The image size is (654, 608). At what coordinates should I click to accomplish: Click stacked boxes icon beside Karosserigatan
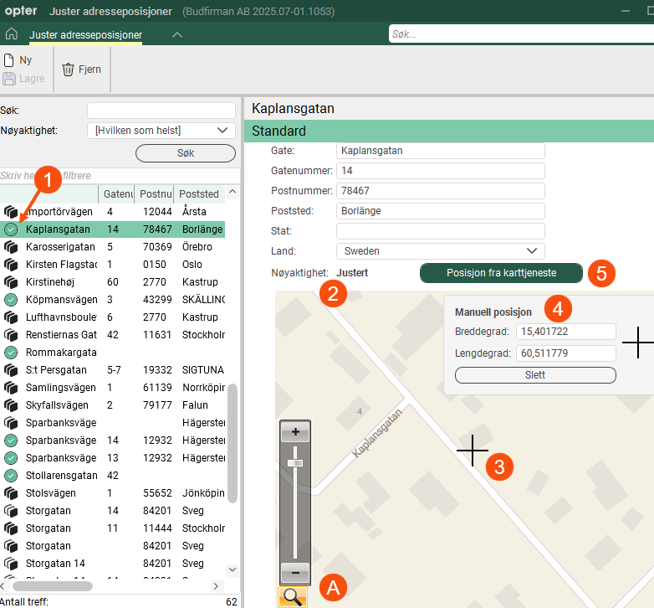(11, 247)
